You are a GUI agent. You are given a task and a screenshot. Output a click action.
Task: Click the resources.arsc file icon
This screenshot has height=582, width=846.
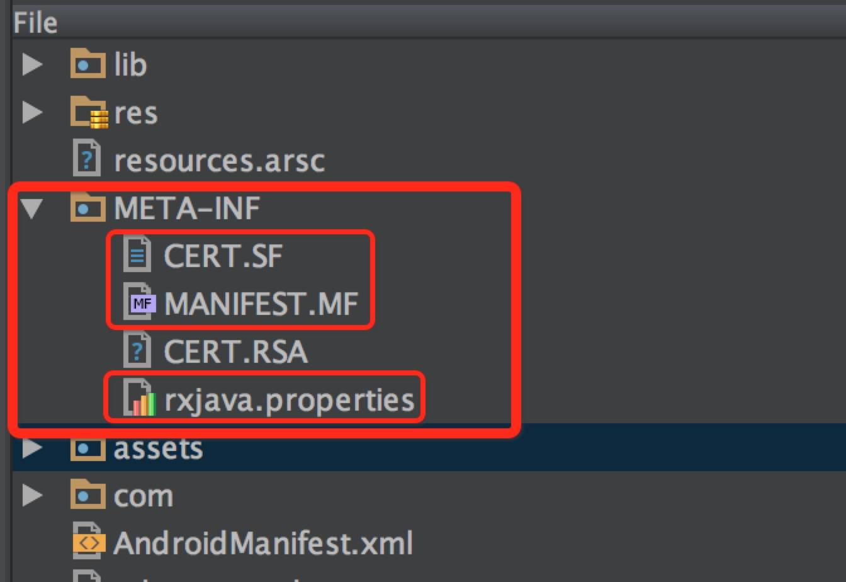[x=87, y=160]
